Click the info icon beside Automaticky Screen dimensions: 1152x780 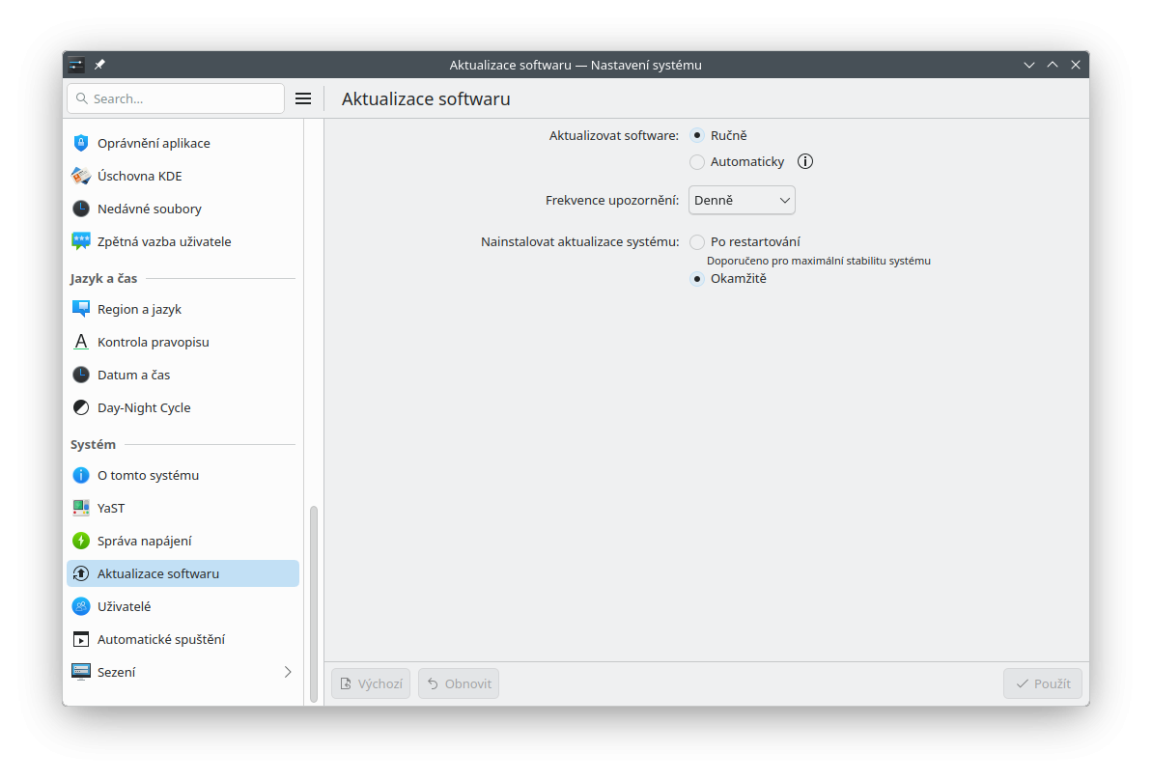click(805, 161)
